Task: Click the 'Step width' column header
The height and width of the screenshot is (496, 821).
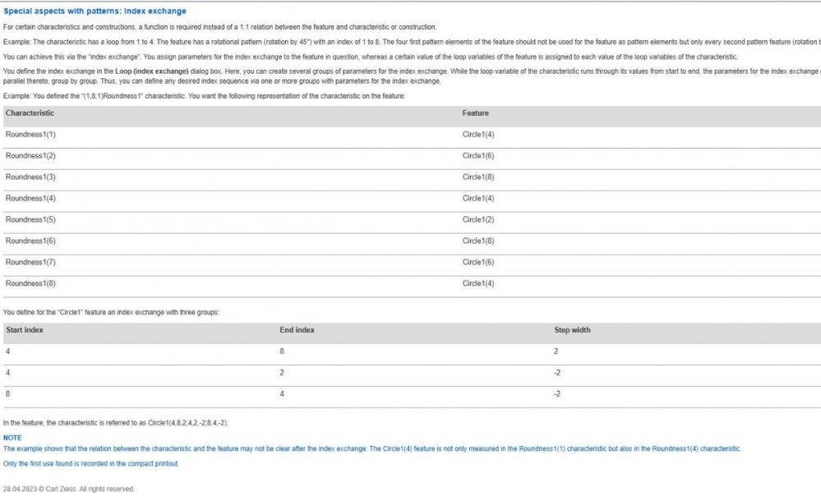Action: (572, 330)
